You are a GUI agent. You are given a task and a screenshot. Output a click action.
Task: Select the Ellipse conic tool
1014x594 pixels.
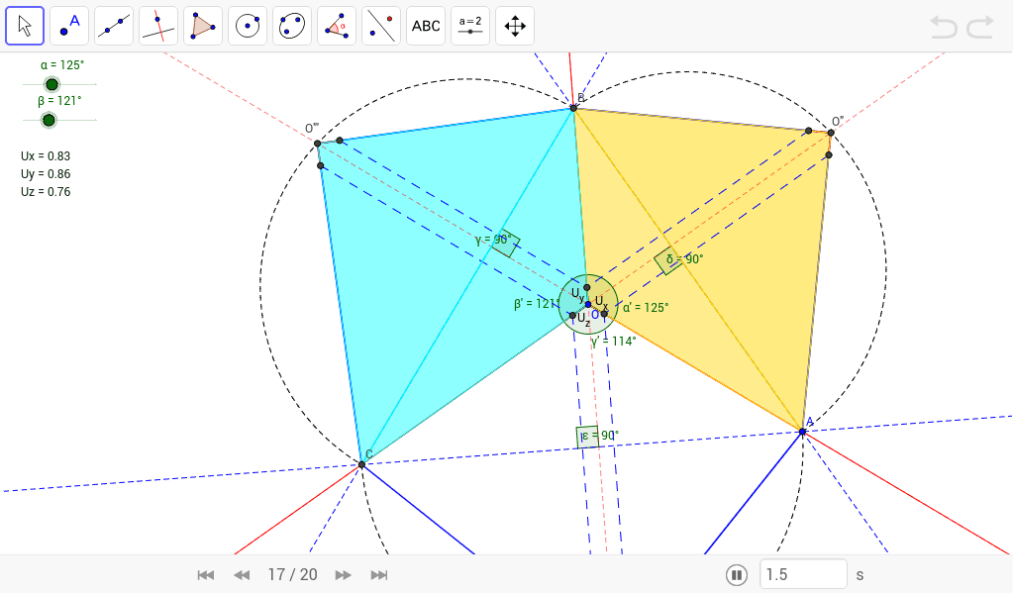pos(292,26)
